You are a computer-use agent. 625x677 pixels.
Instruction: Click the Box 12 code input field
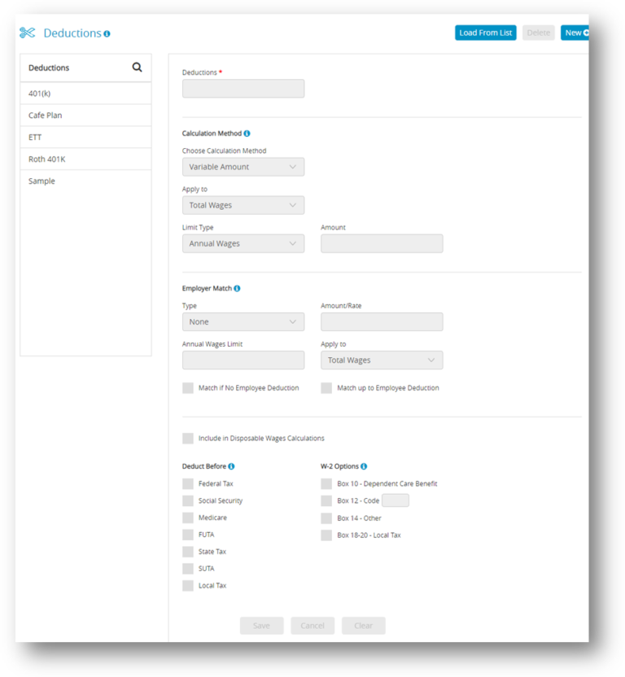coord(396,500)
